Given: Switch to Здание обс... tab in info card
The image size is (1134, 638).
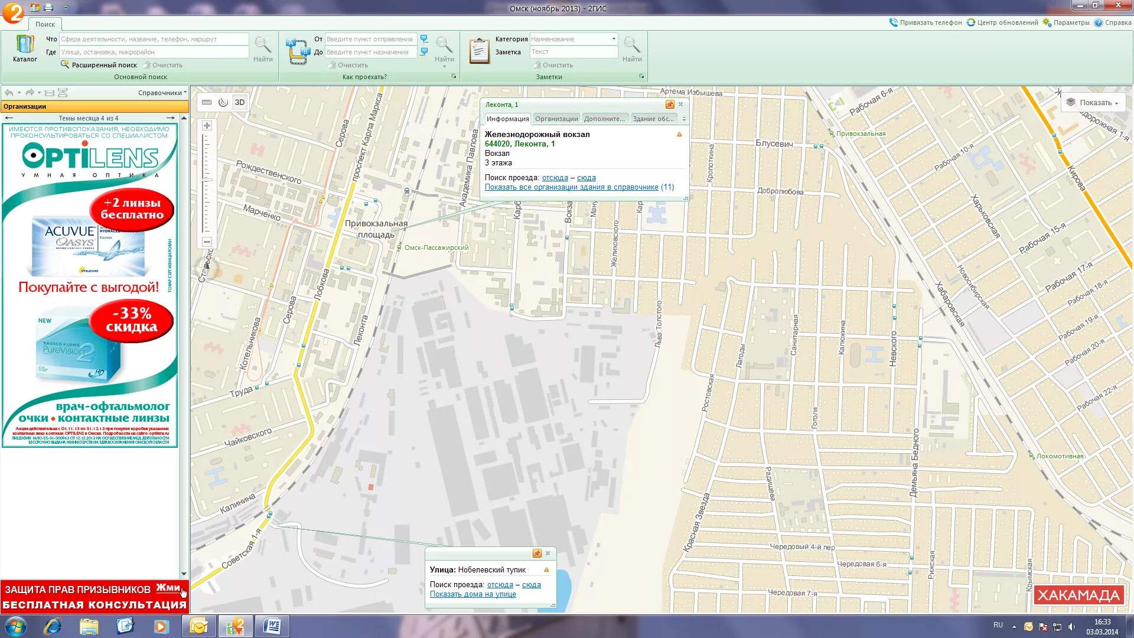Looking at the screenshot, I should [x=653, y=119].
